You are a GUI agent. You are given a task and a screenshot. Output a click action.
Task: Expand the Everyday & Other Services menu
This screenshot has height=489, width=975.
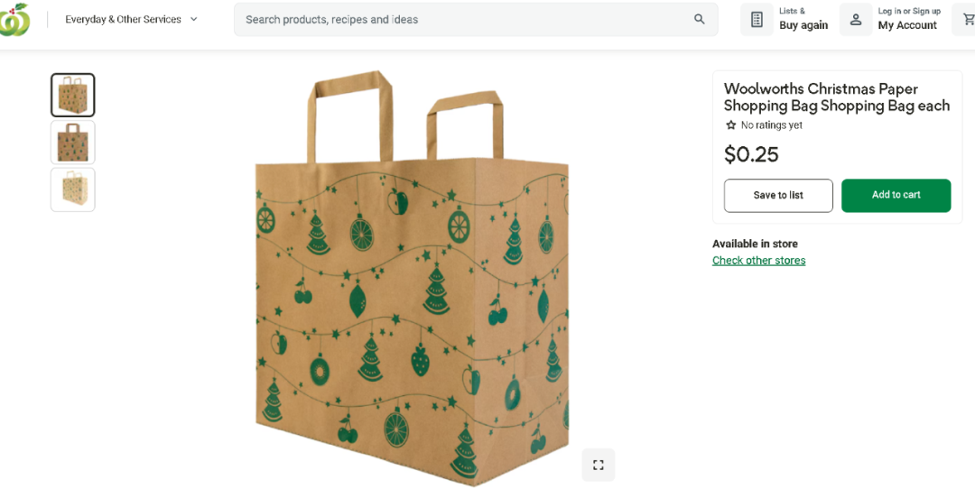tap(131, 19)
